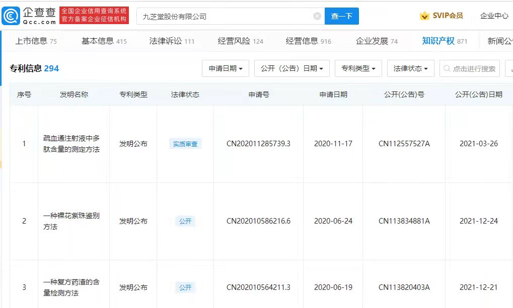This screenshot has height=308, width=513.
Task: Select the 知识产权 tab
Action: click(x=445, y=41)
